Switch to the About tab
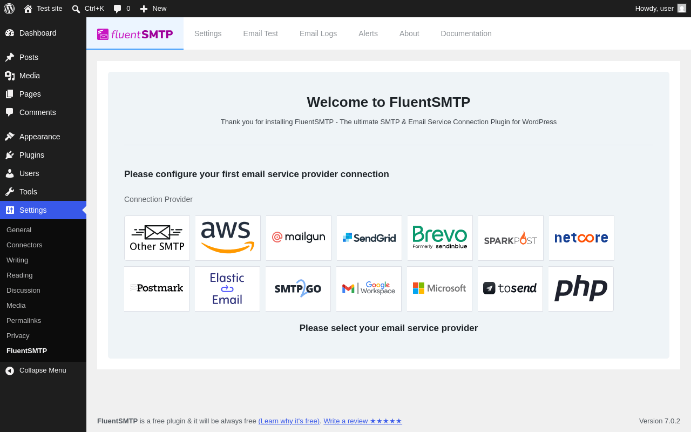This screenshot has width=691, height=432. [x=409, y=33]
